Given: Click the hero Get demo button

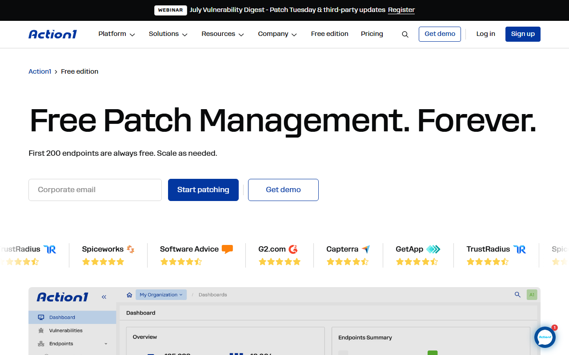Looking at the screenshot, I should pos(283,190).
